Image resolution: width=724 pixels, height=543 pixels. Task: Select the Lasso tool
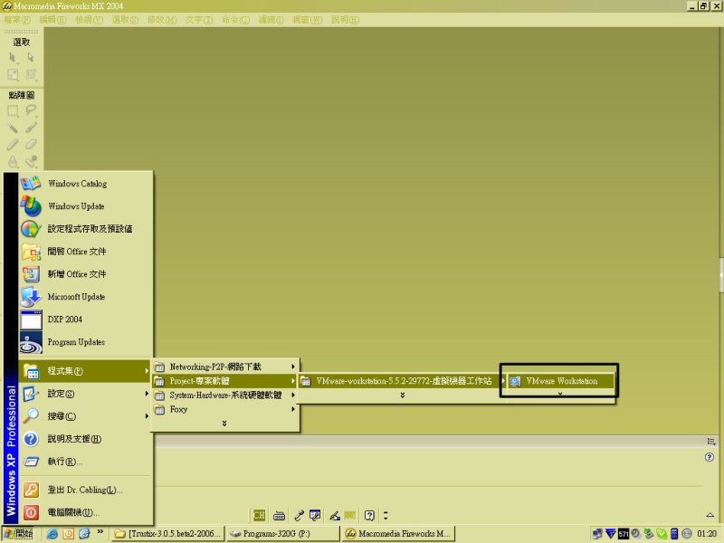31,110
